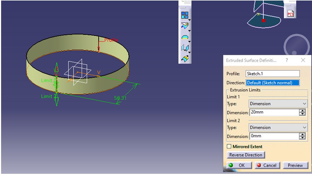The height and width of the screenshot is (174, 312).
Task: Expand the Translate tool sub-menu arrow
Action: (189, 52)
